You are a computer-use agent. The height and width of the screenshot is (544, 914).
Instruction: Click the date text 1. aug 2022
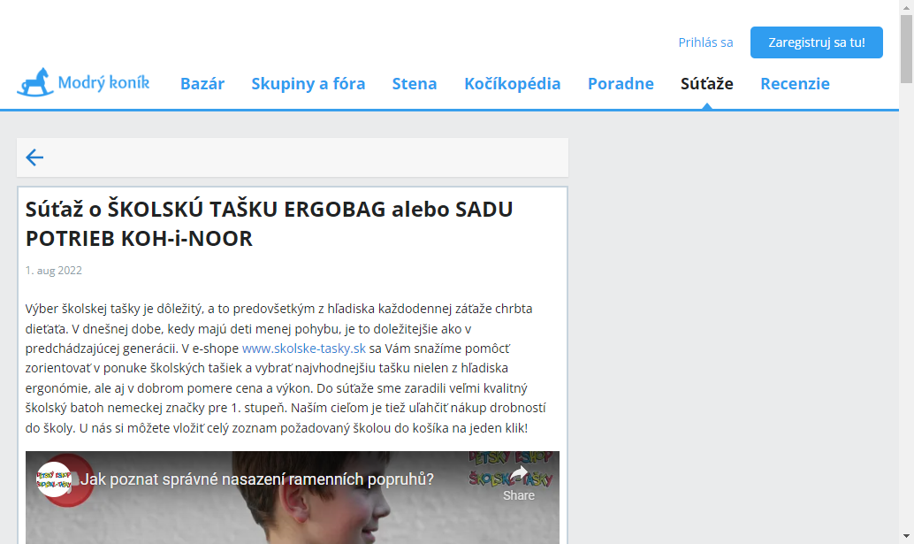[54, 271]
